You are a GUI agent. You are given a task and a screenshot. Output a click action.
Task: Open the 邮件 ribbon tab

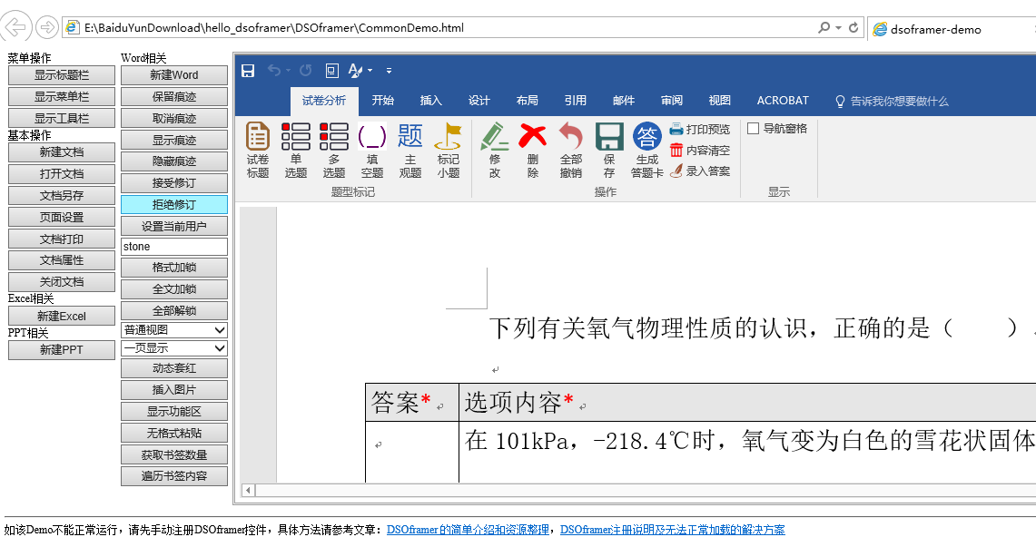point(624,101)
